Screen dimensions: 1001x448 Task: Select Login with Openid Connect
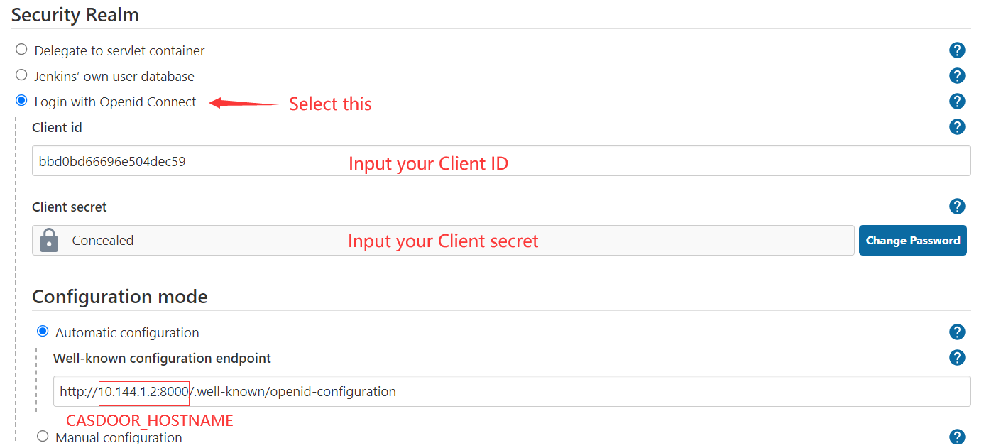coord(21,100)
